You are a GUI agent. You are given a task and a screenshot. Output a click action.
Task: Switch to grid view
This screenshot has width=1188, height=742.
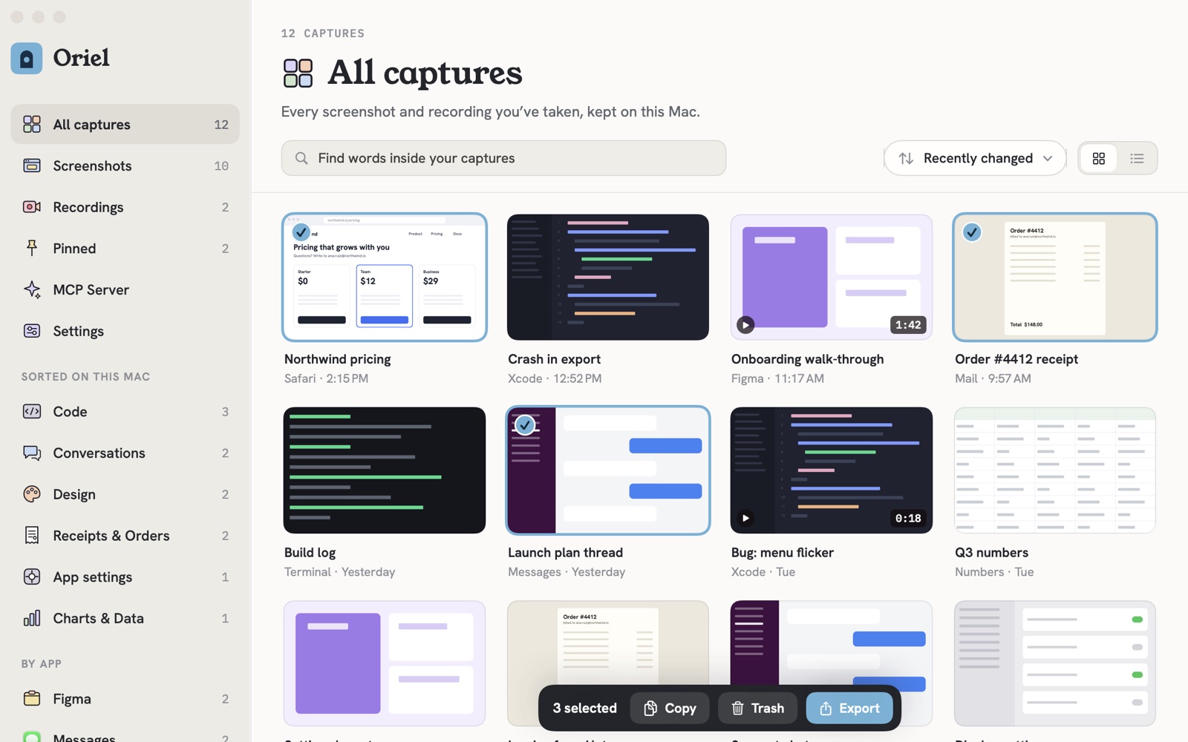(x=1099, y=158)
